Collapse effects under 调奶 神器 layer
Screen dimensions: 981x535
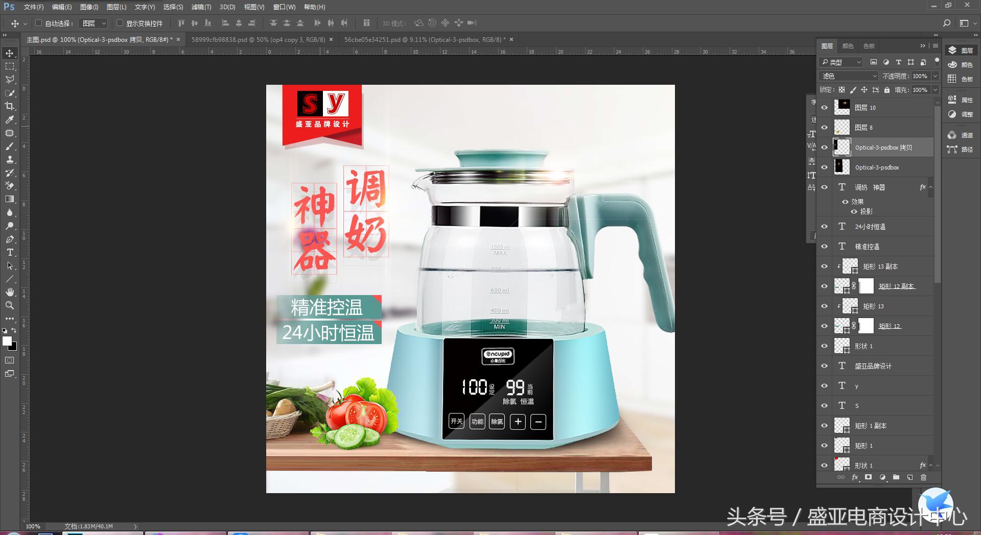pyautogui.click(x=930, y=187)
